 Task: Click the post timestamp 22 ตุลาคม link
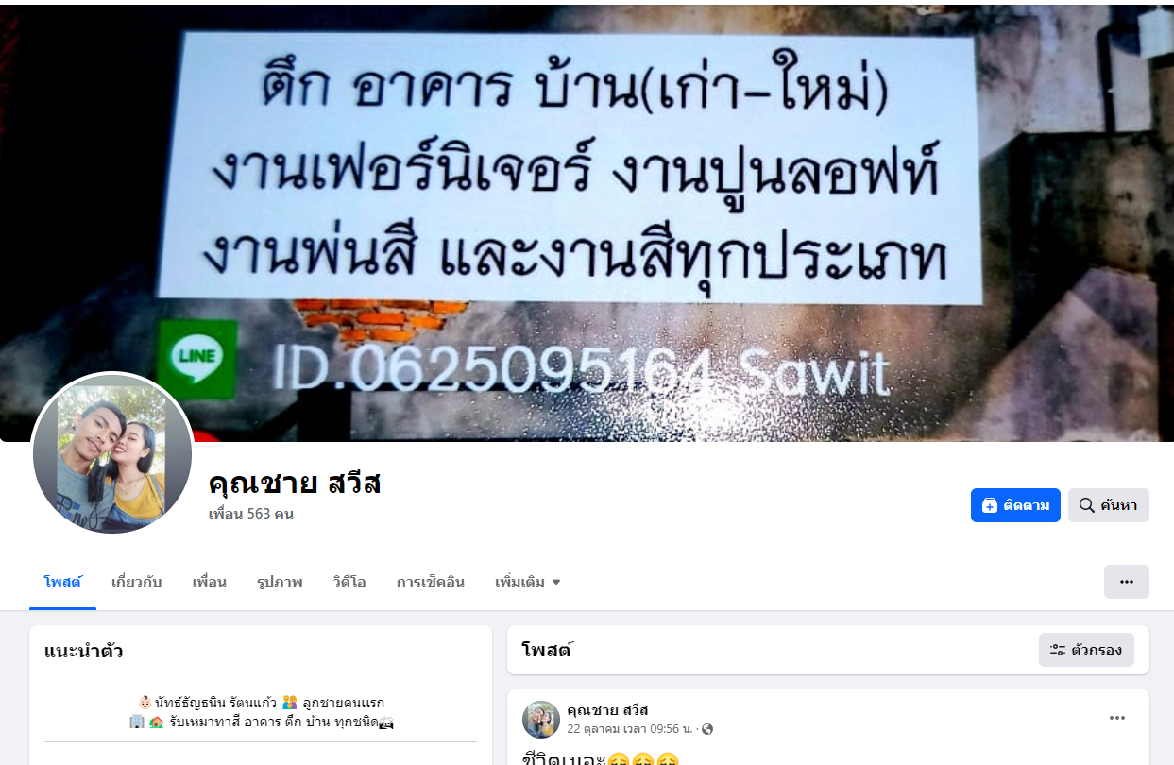630,729
